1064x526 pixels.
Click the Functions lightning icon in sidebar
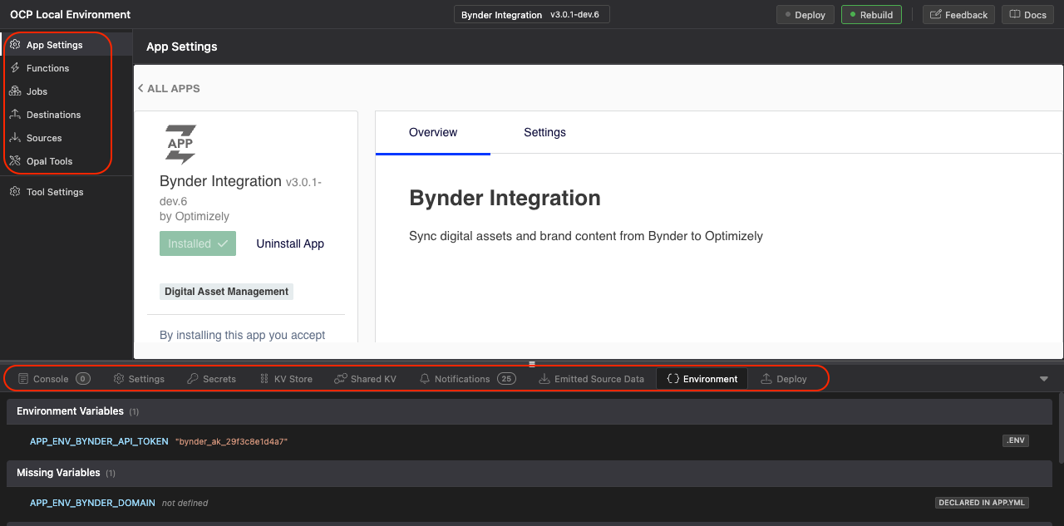click(15, 68)
